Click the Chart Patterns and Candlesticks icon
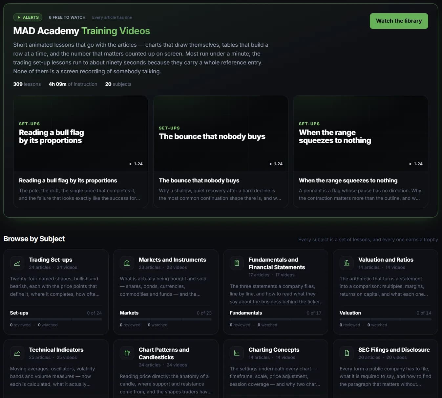The width and height of the screenshot is (442, 398). (127, 353)
